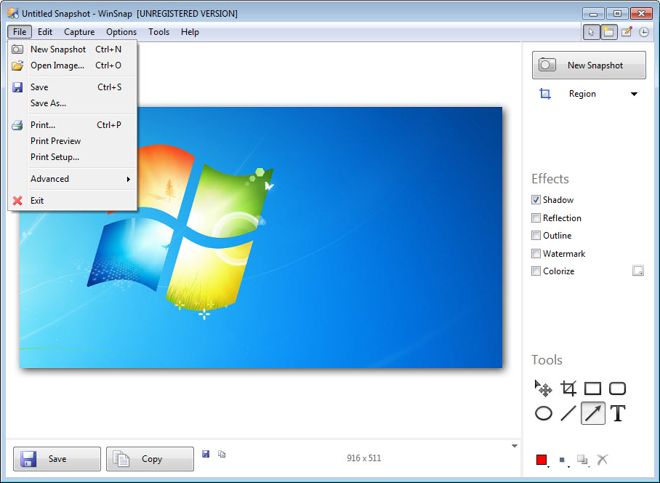Click the camera icon next to New Snapshot menu item
Screen dimensions: 660x483
(x=17, y=49)
